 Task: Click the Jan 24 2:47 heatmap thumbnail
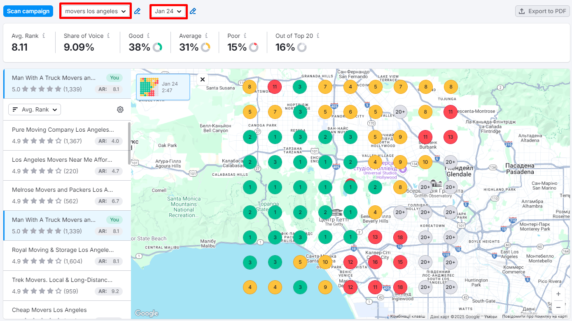click(163, 87)
